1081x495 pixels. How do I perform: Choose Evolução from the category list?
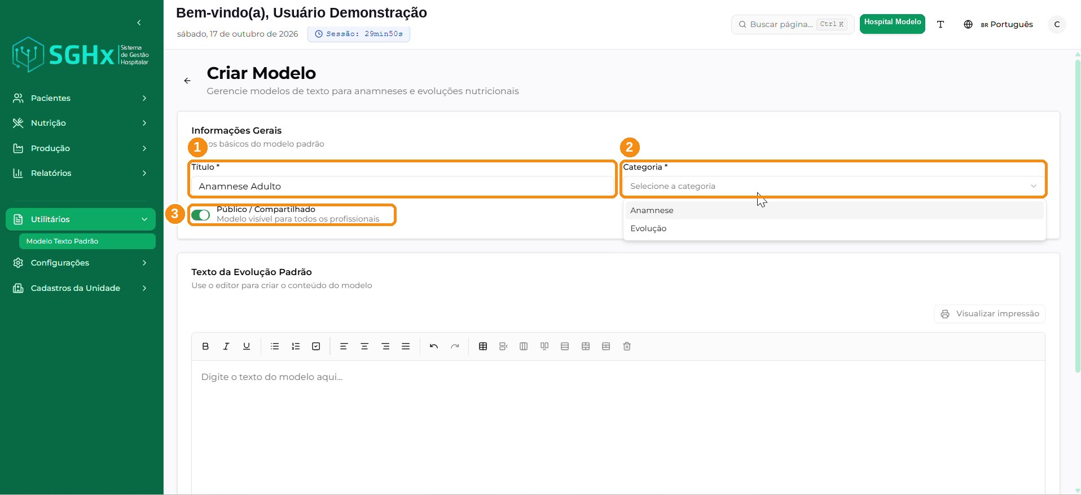pyautogui.click(x=834, y=228)
